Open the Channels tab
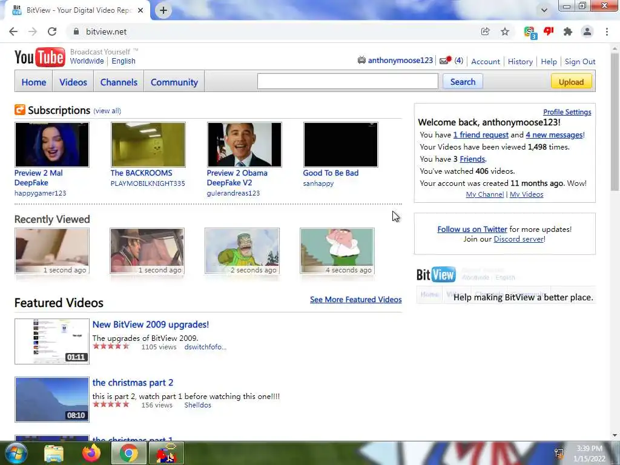Viewport: 620px width, 465px height. (119, 82)
